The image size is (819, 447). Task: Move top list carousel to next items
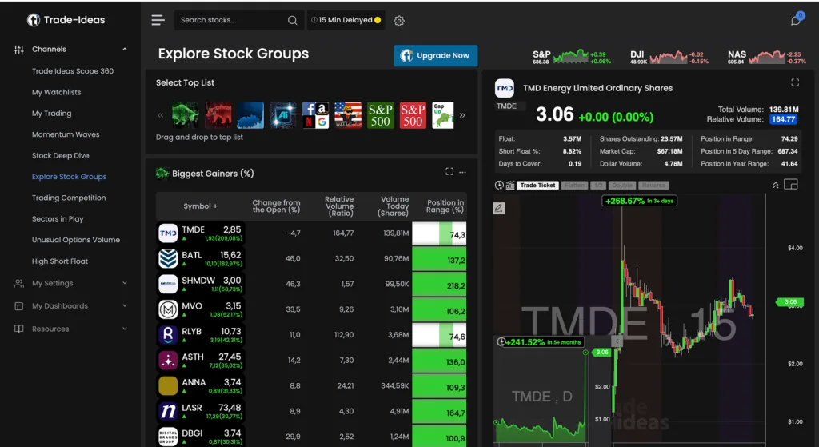pyautogui.click(x=461, y=115)
